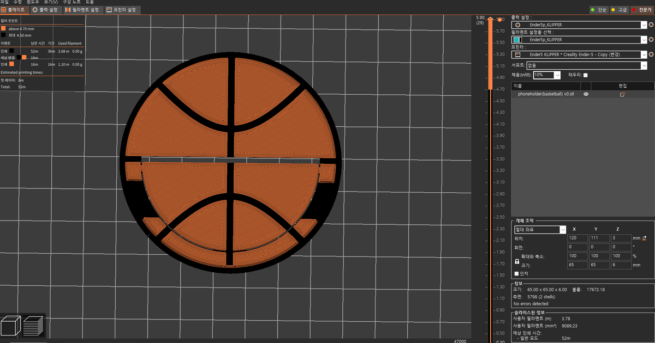The height and width of the screenshot is (343, 655).
Task: Enable the 테두리 brim checkbox
Action: coord(585,75)
